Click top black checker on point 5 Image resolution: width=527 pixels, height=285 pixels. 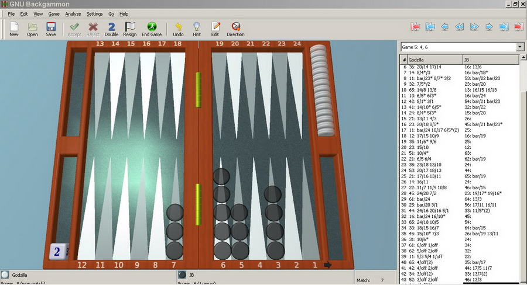pyautogui.click(x=239, y=213)
